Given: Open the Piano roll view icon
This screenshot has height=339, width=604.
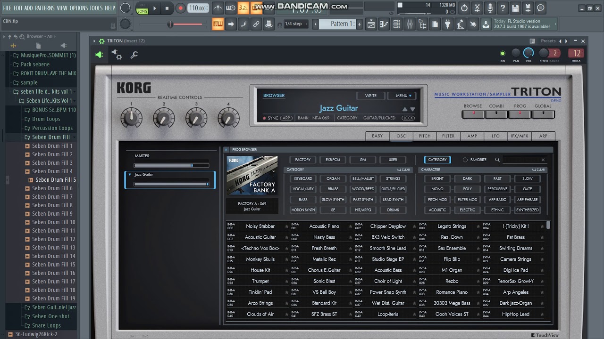Looking at the screenshot, I should pos(384,24).
